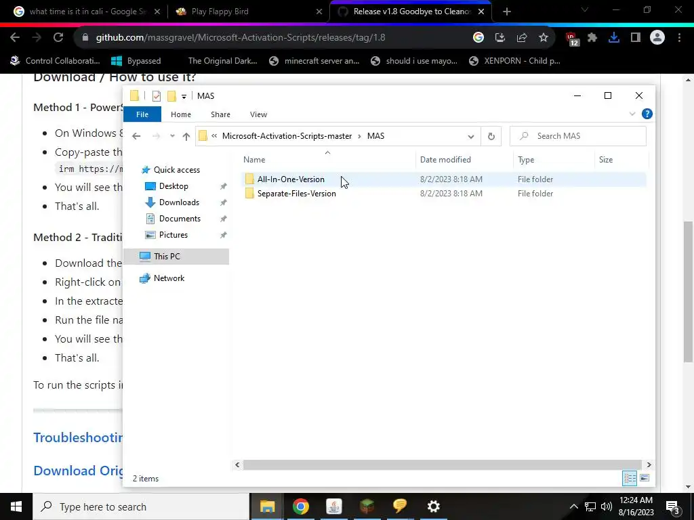
Task: Open the All-In-One-Version folder
Action: 291,179
